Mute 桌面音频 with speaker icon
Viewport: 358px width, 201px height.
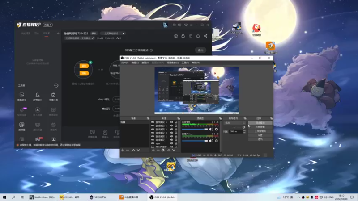pos(211,129)
